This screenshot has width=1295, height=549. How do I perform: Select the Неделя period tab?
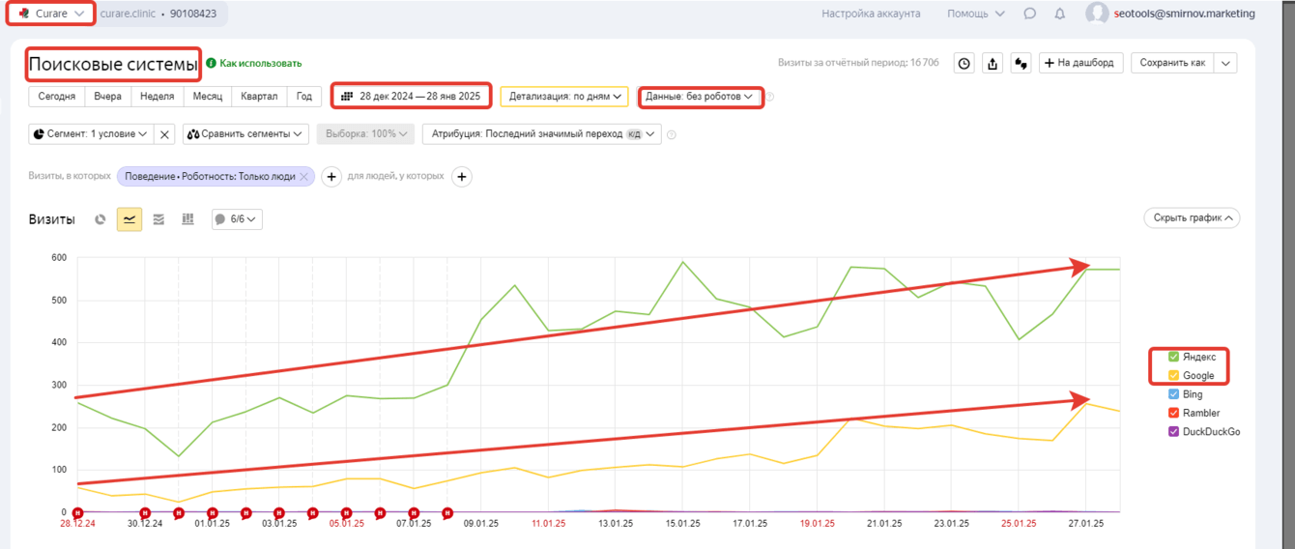pyautogui.click(x=157, y=97)
